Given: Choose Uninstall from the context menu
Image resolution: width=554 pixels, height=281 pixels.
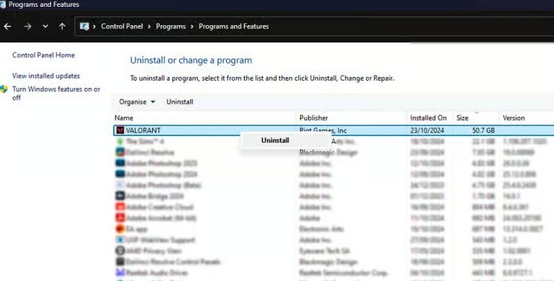Looking at the screenshot, I should (x=275, y=140).
